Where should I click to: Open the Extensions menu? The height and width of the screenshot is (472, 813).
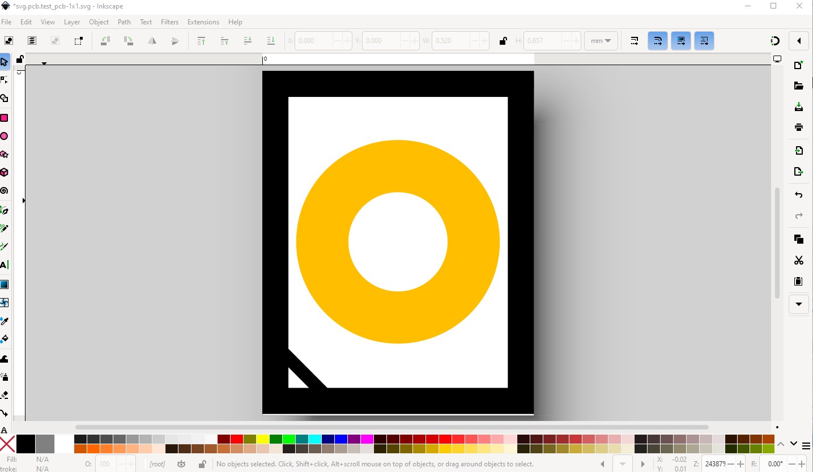(x=203, y=22)
